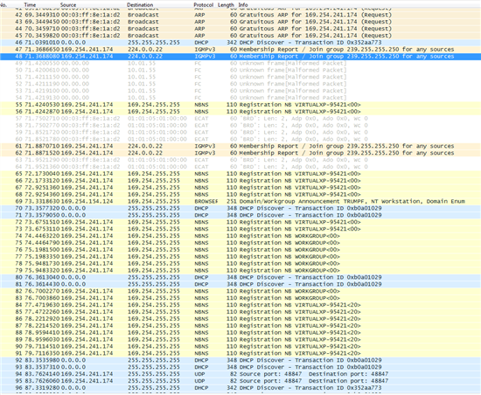Screen dimensions: 481x395
Task: Select packet 79 NBNS WORKGROUP registration
Action: pos(240,271)
